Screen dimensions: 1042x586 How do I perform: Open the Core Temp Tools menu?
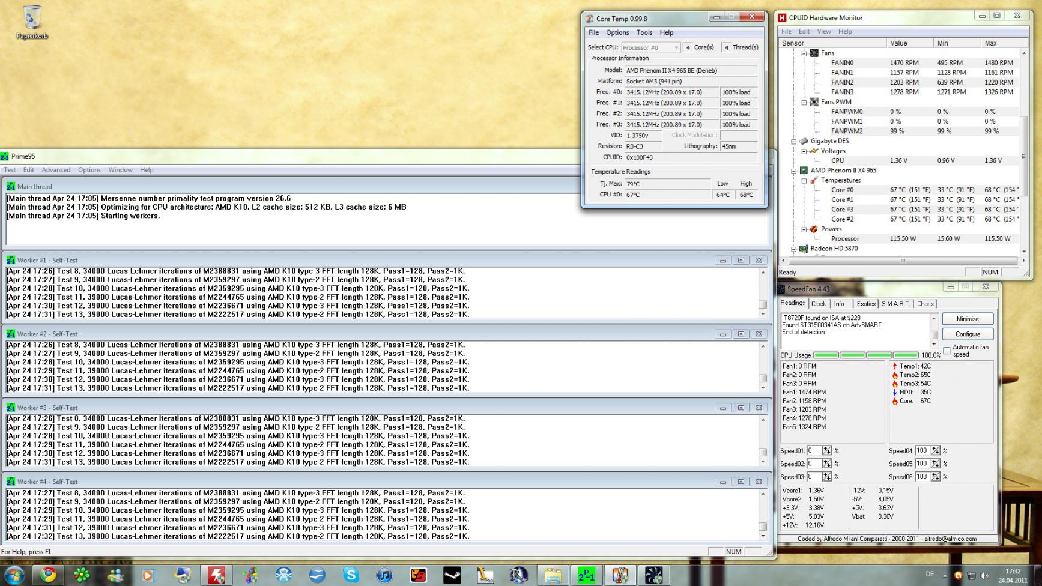(644, 32)
